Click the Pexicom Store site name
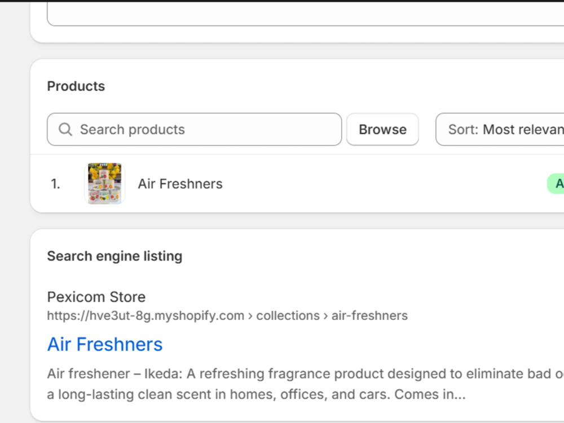 click(96, 297)
